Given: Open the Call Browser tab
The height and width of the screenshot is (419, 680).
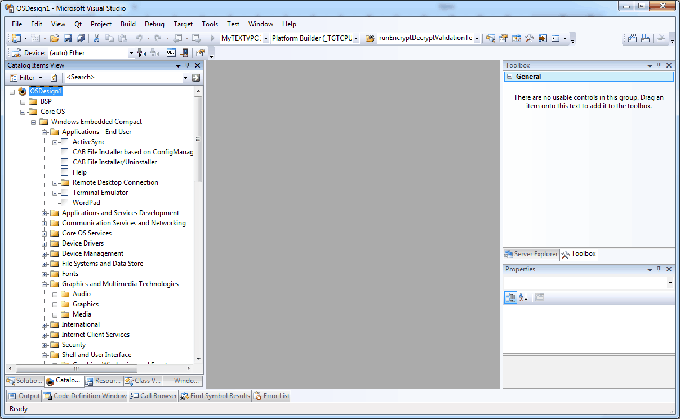Looking at the screenshot, I should click(154, 396).
